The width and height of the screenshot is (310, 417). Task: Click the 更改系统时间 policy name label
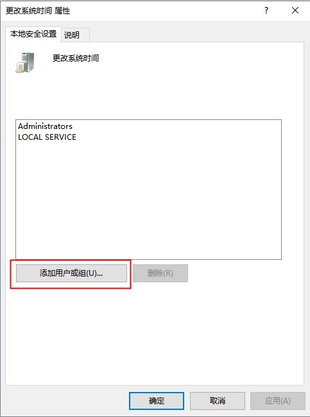pos(76,58)
